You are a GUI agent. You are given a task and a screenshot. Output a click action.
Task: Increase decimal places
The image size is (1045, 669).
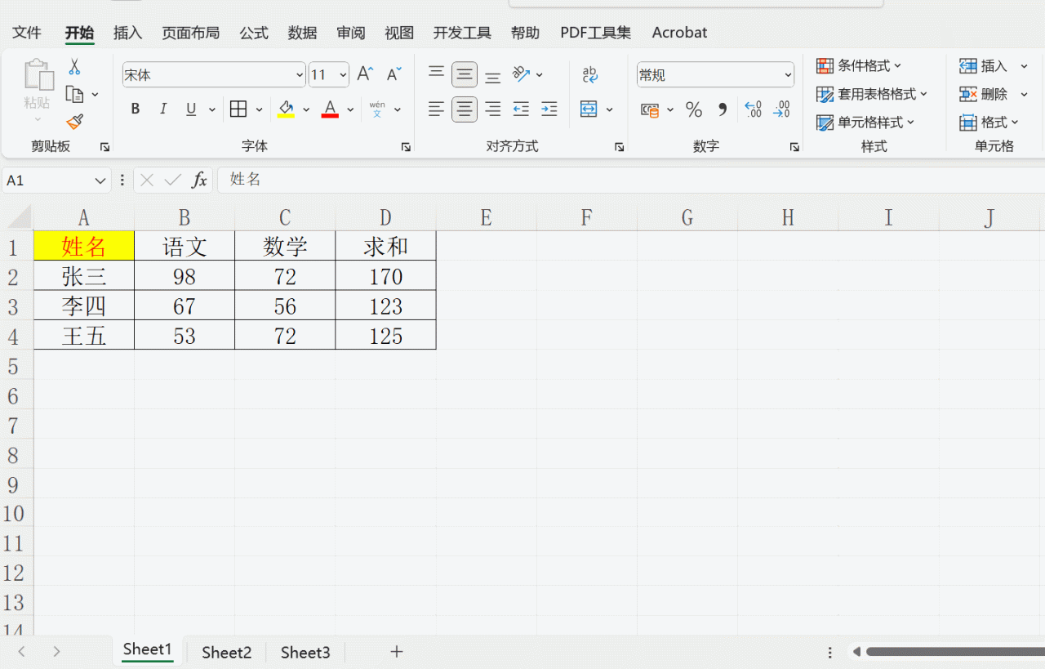click(754, 109)
